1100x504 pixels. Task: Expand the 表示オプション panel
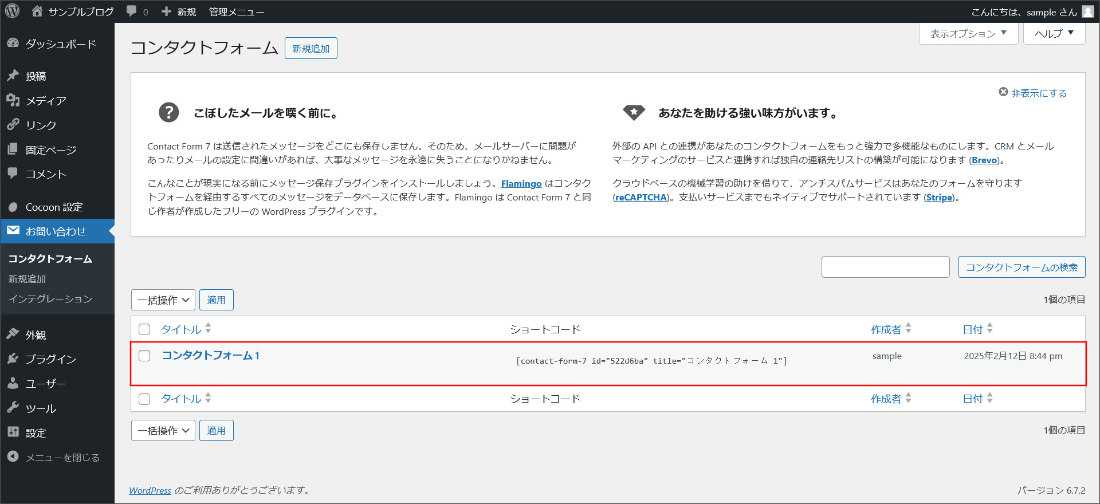pos(968,34)
